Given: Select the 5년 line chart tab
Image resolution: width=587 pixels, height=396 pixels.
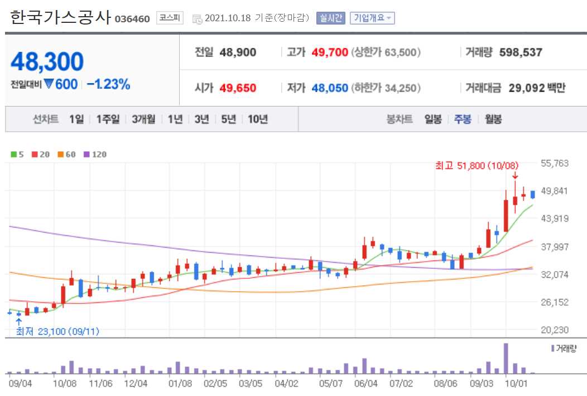Looking at the screenshot, I should point(228,119).
